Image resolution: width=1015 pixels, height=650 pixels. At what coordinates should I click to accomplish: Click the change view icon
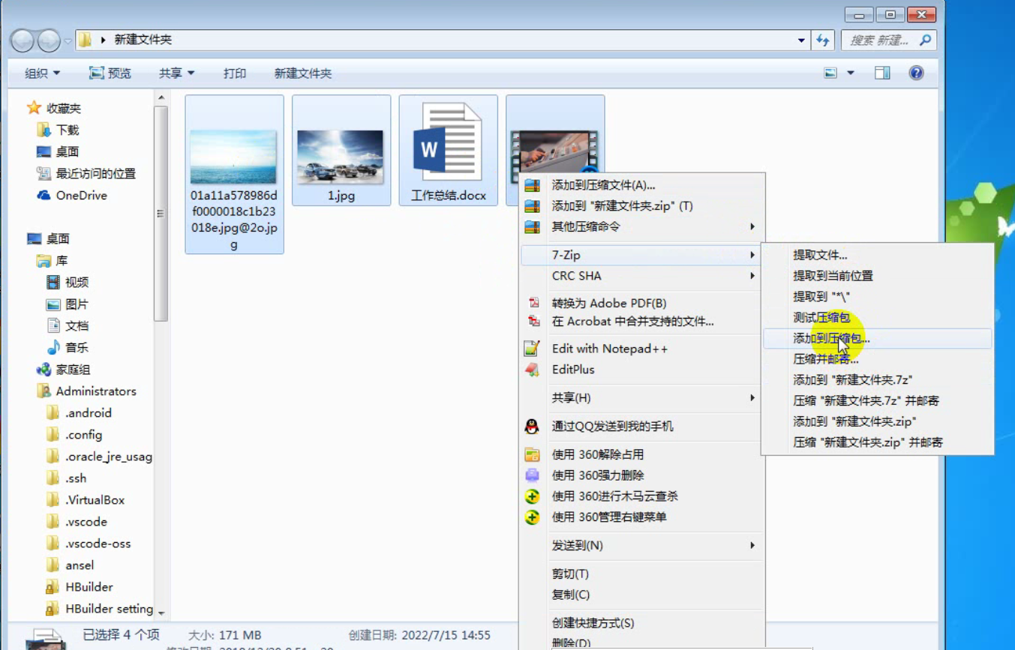(830, 73)
